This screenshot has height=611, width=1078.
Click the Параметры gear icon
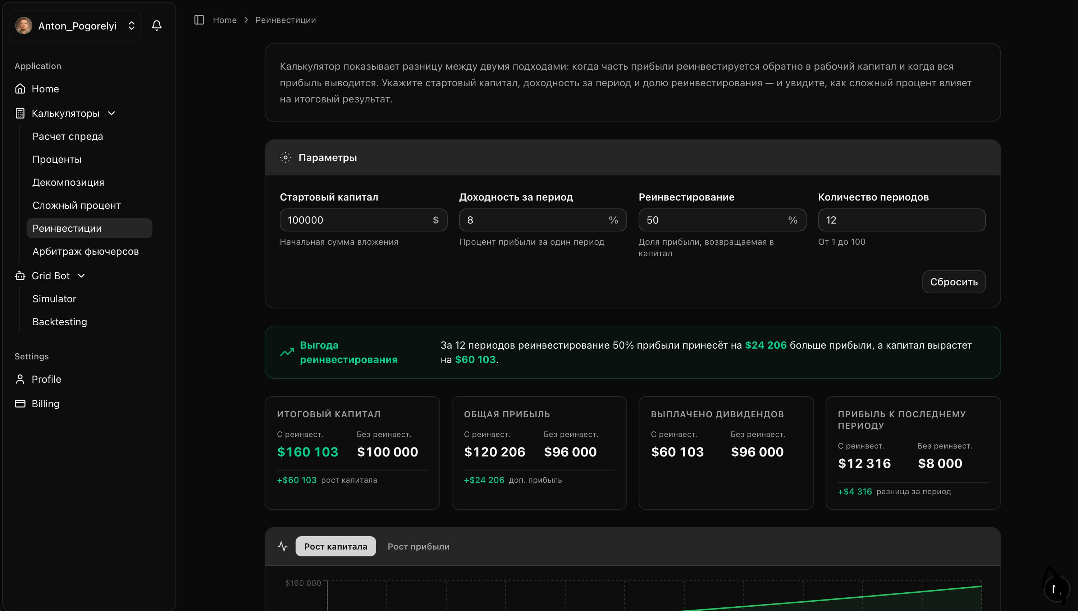point(286,158)
